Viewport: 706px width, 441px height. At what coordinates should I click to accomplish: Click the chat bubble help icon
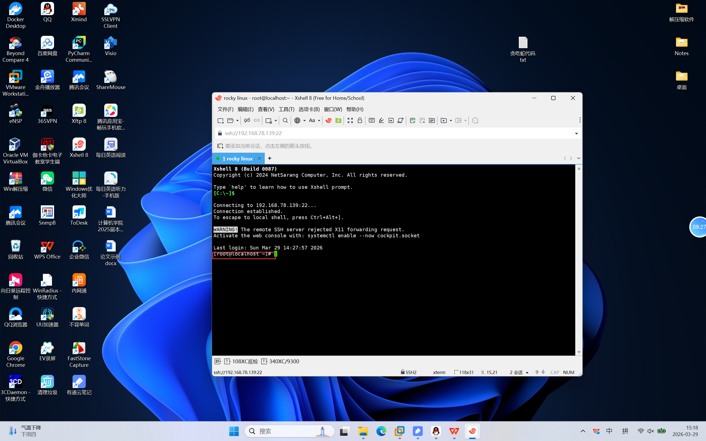point(475,120)
